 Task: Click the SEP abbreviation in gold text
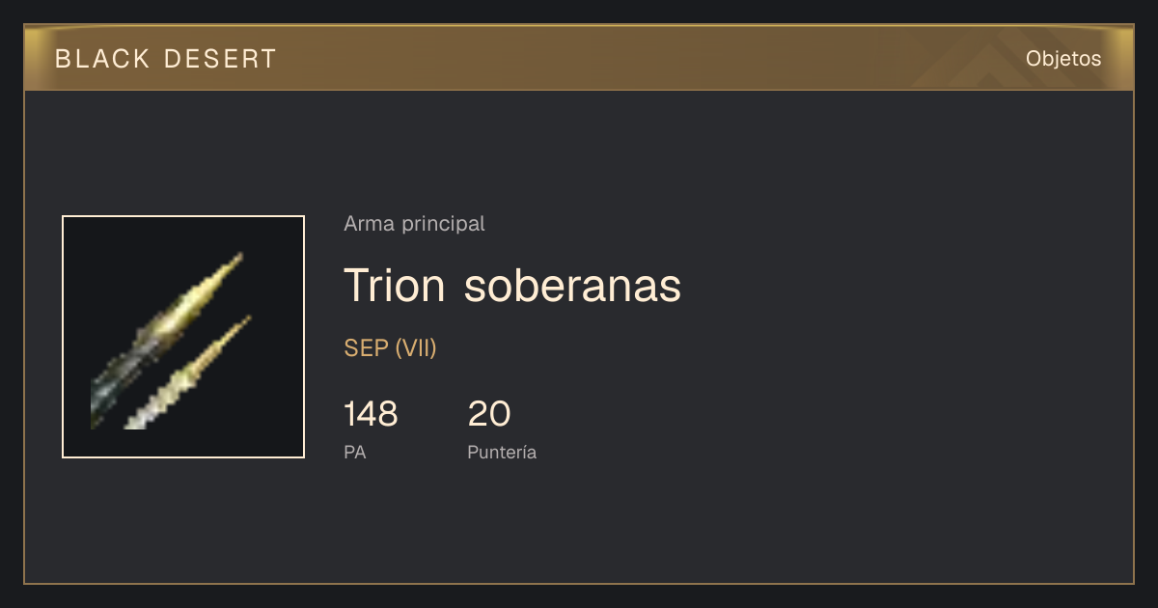pyautogui.click(x=366, y=348)
